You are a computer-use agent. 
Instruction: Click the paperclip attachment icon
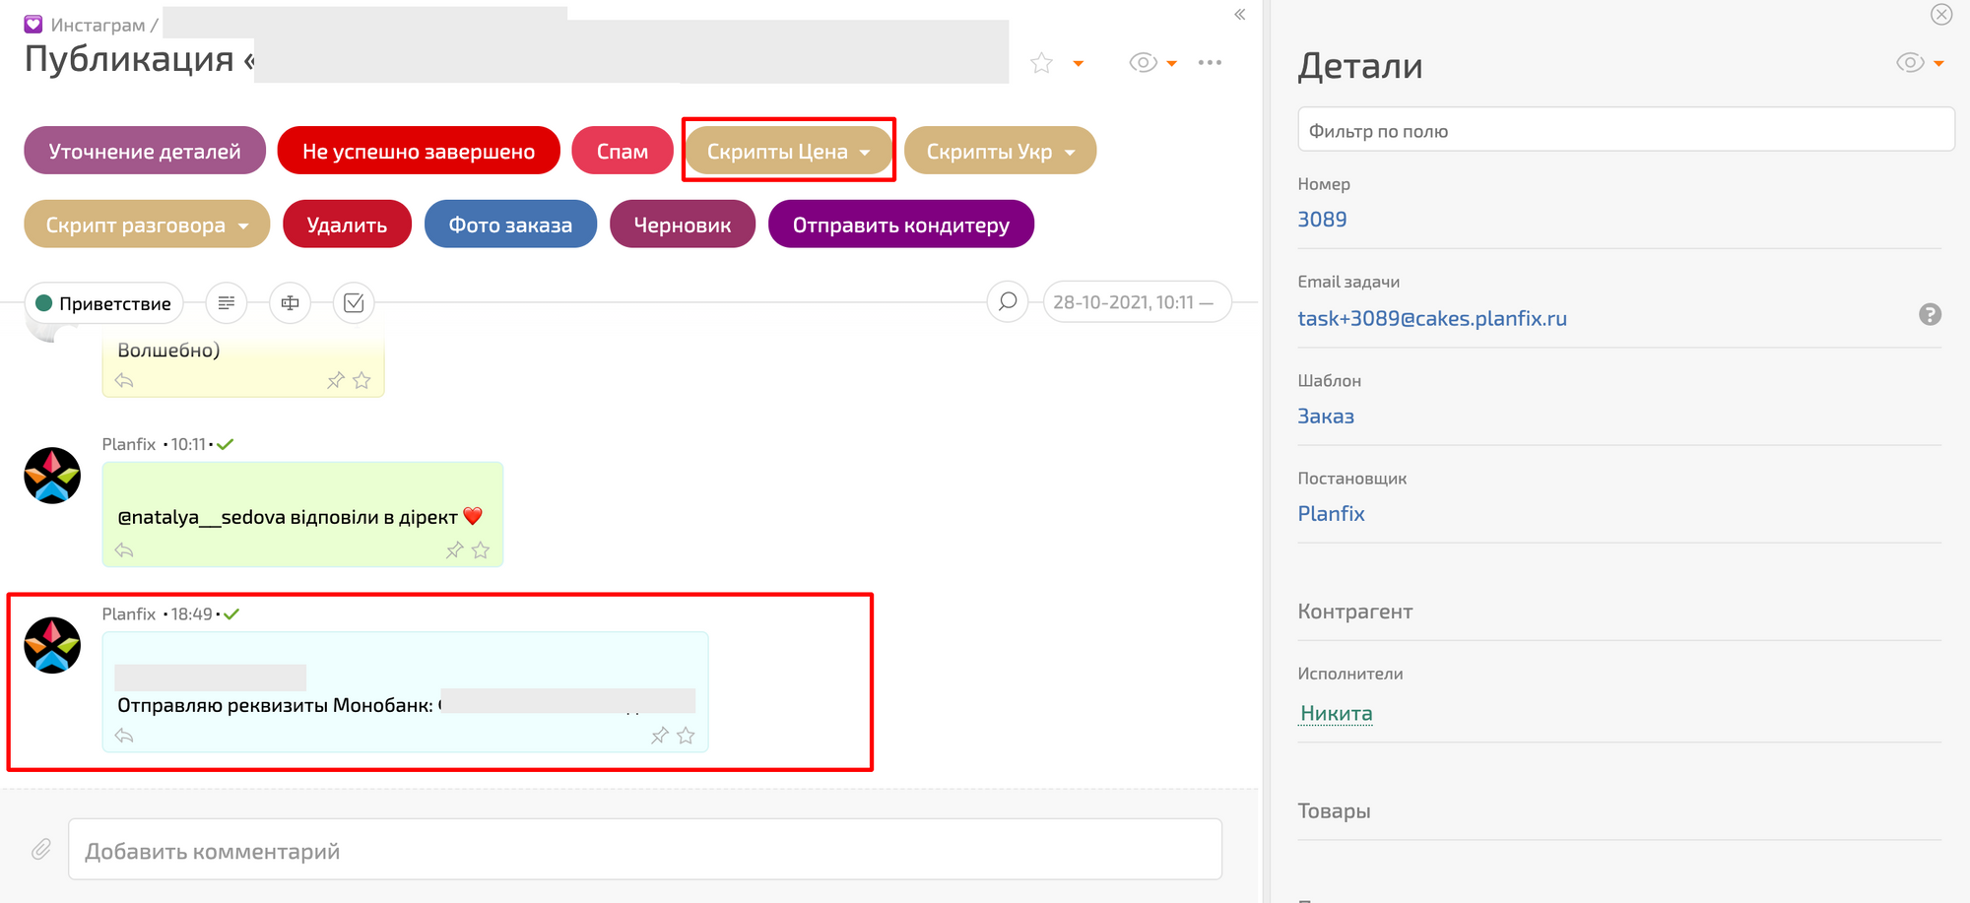pyautogui.click(x=41, y=849)
